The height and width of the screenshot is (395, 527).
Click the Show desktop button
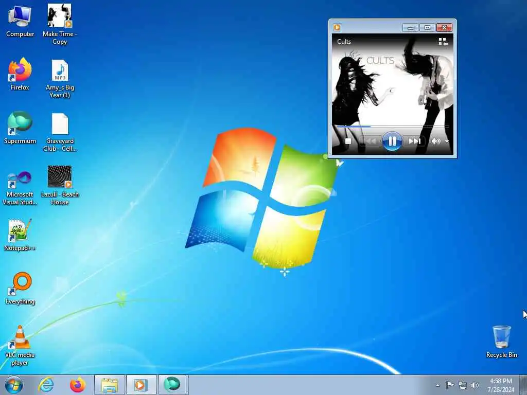coord(523,385)
